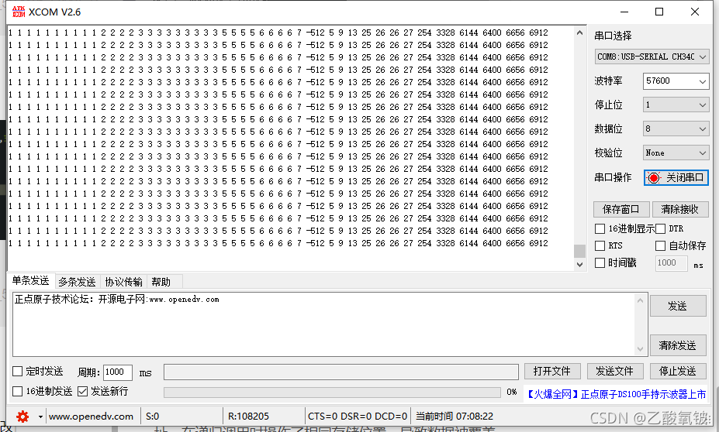Click the 发送文件 button

pyautogui.click(x=615, y=371)
